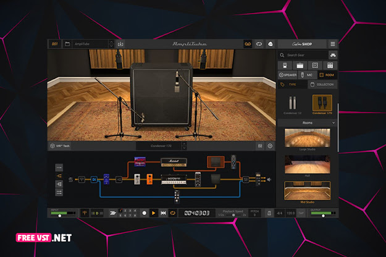Select the blue stomp pedal after DI

(106, 179)
